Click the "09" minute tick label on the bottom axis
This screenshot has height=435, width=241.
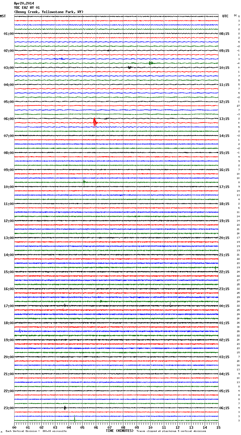(x=137, y=427)
